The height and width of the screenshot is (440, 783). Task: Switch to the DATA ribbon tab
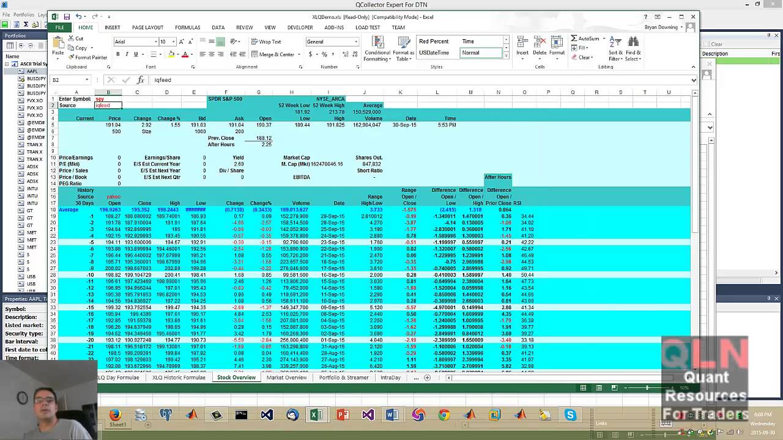click(x=218, y=28)
